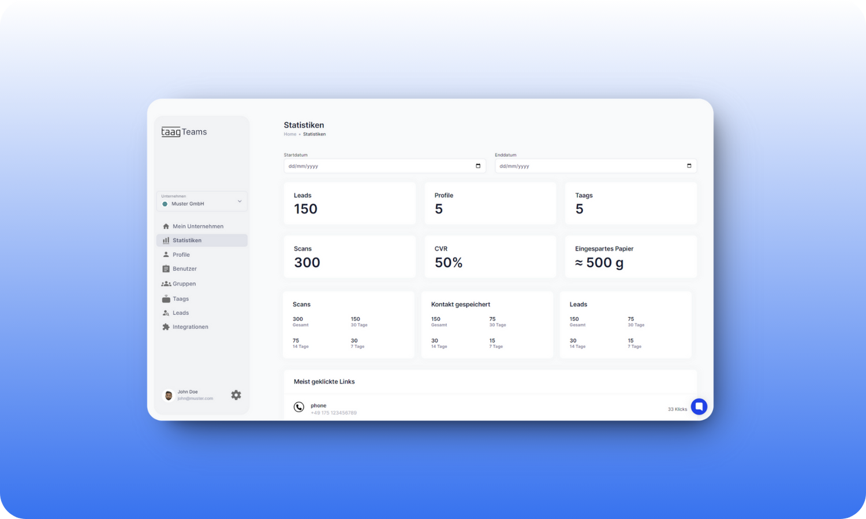Open the Startdatum calendar picker

[478, 166]
